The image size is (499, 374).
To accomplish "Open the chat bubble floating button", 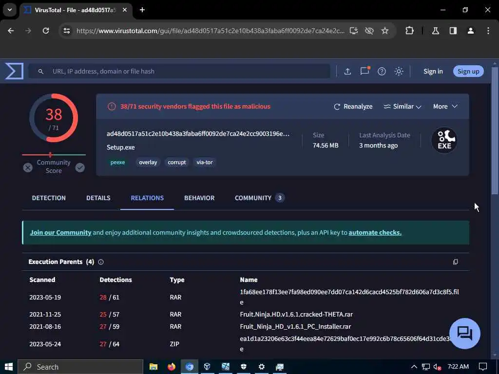I will pyautogui.click(x=464, y=334).
